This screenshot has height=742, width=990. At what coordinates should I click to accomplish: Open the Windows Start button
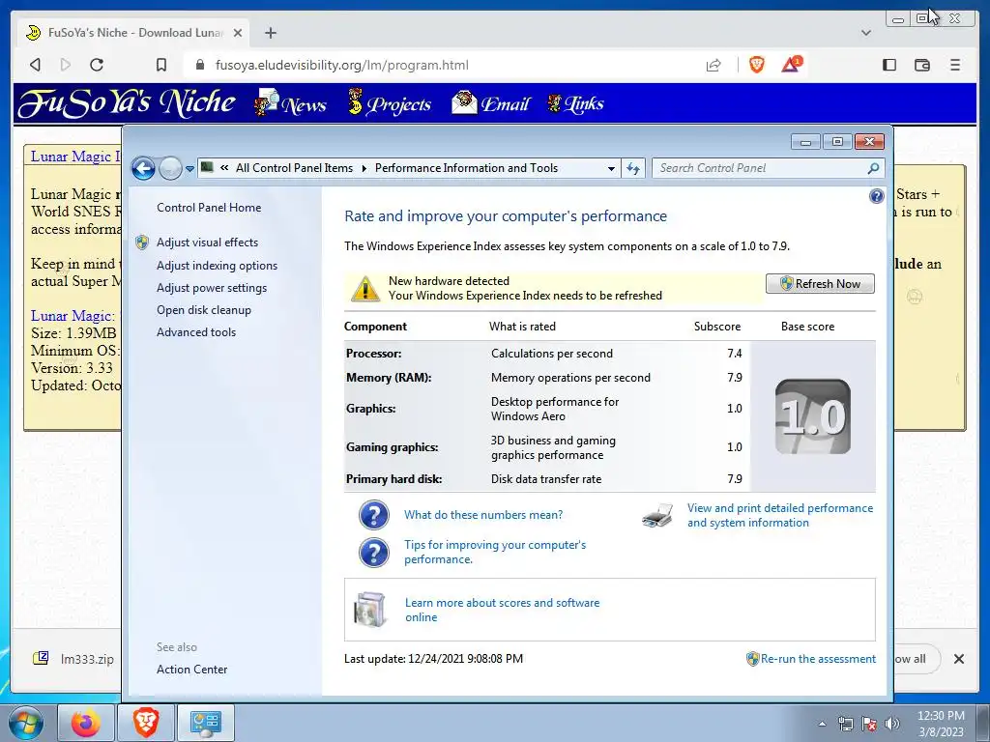(25, 723)
